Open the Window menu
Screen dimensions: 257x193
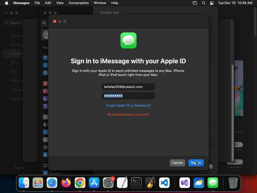coord(100,3)
